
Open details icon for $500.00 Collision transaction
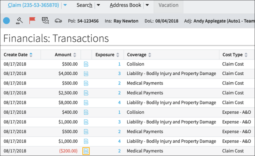click(x=86, y=64)
